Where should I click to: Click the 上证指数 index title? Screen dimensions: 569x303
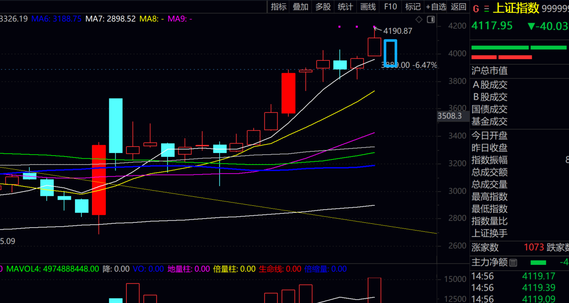point(516,8)
